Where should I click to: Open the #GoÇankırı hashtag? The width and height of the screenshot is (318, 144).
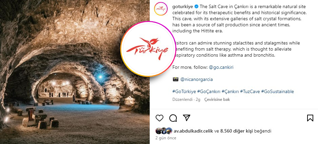(209, 91)
